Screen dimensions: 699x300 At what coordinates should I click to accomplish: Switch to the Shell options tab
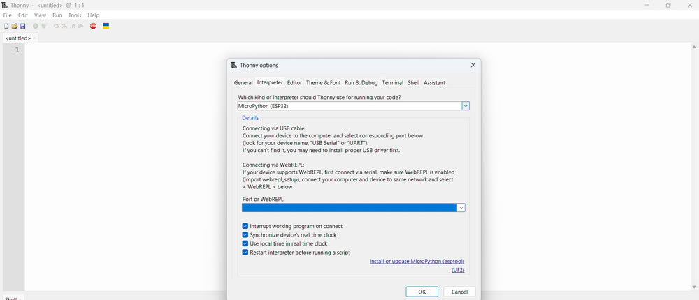click(x=413, y=83)
